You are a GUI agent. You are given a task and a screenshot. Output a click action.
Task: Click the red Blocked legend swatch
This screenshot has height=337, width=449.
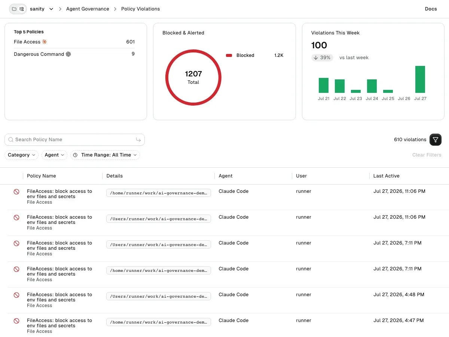[229, 55]
